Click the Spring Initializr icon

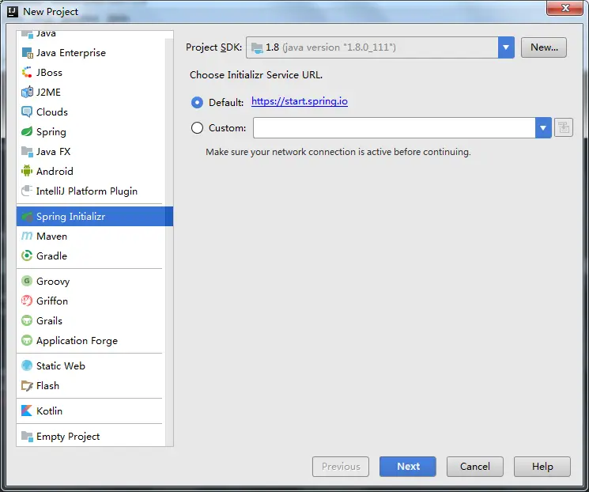(27, 217)
